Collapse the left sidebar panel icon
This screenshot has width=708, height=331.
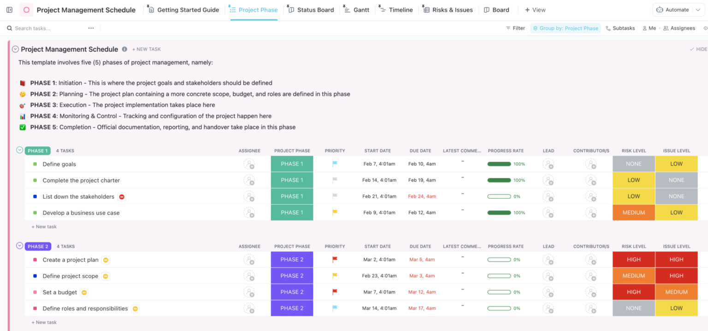(x=9, y=9)
